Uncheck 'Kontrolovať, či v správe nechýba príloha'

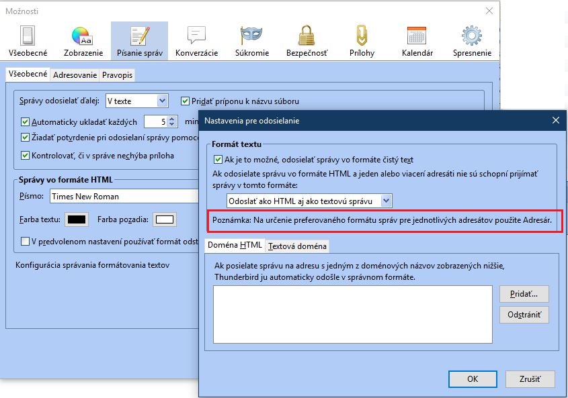point(26,156)
